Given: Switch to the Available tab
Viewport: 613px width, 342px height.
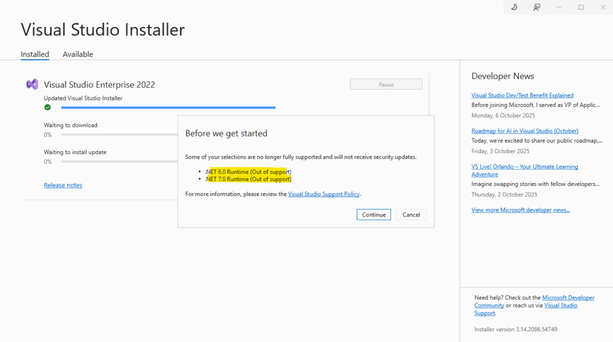Looking at the screenshot, I should tap(78, 54).
